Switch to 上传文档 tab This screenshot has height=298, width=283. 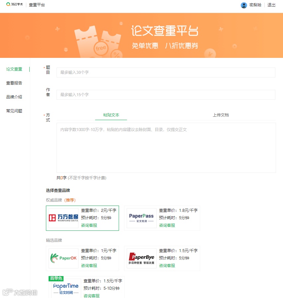221,115
